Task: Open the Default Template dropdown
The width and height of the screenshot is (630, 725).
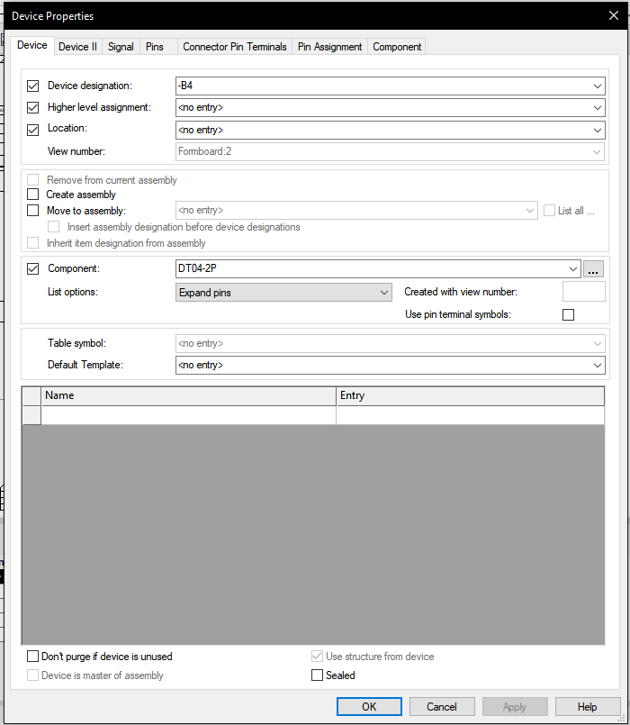Action: point(598,366)
